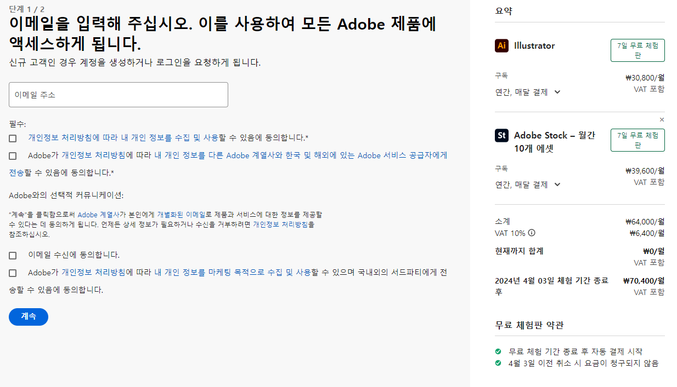Remove Adobe Stock with the X icon
The height and width of the screenshot is (387, 677).
(662, 119)
